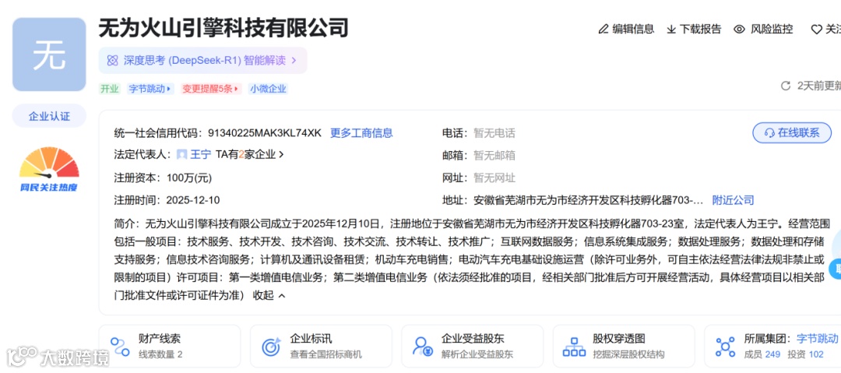Click the 编辑信息 pencil icon
The height and width of the screenshot is (373, 841).
(x=603, y=29)
